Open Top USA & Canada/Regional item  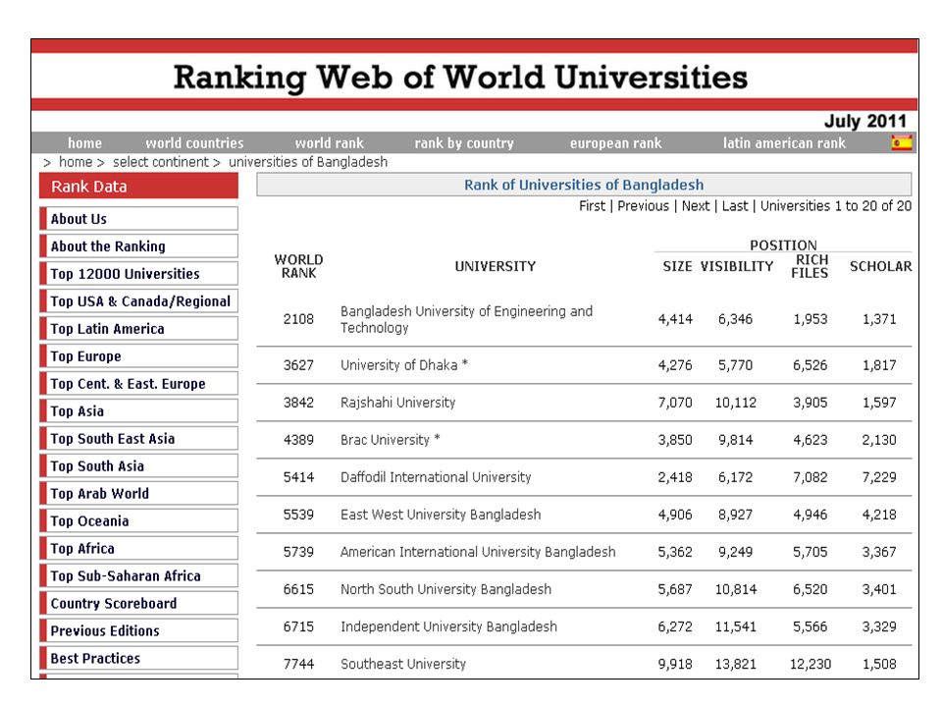(138, 301)
